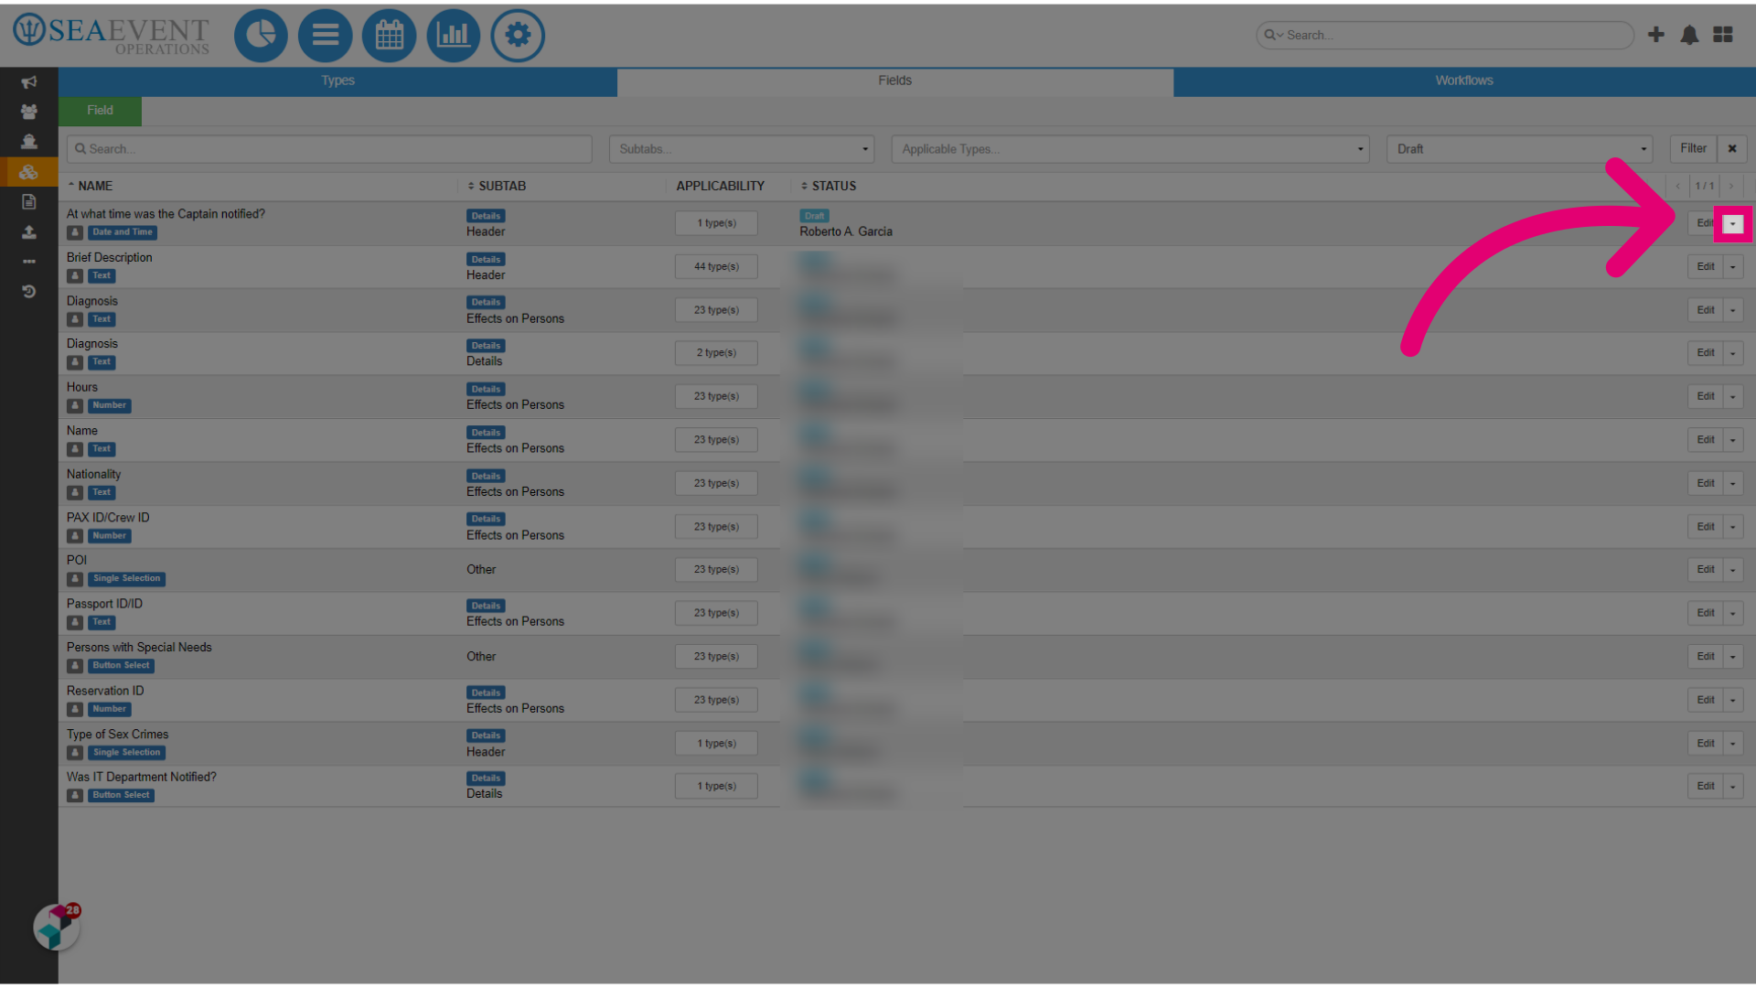Image resolution: width=1756 pixels, height=988 pixels.
Task: Click lock icon under Brief Description
Action: pos(75,276)
